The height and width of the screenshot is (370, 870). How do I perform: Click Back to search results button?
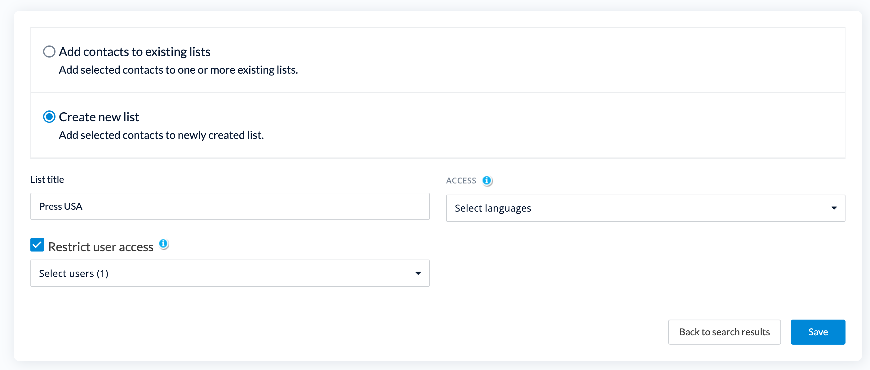[x=724, y=332]
